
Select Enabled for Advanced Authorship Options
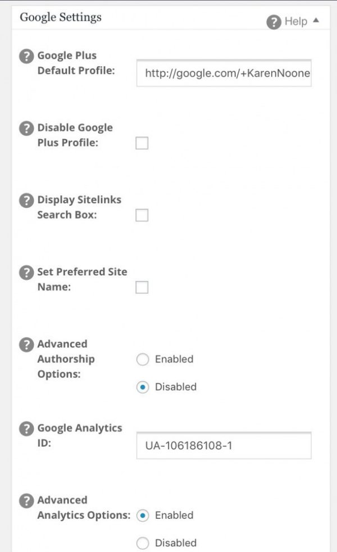click(143, 360)
